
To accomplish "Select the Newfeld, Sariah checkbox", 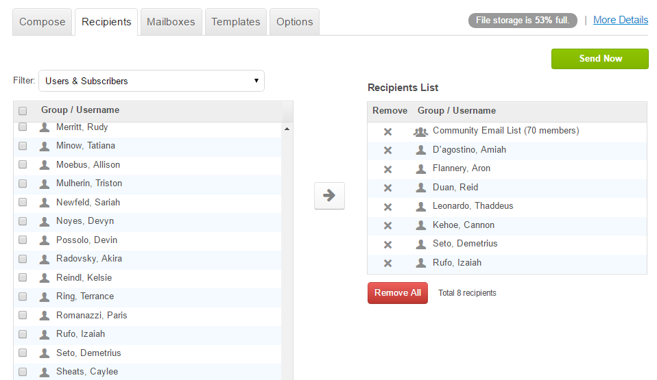I will coord(23,203).
